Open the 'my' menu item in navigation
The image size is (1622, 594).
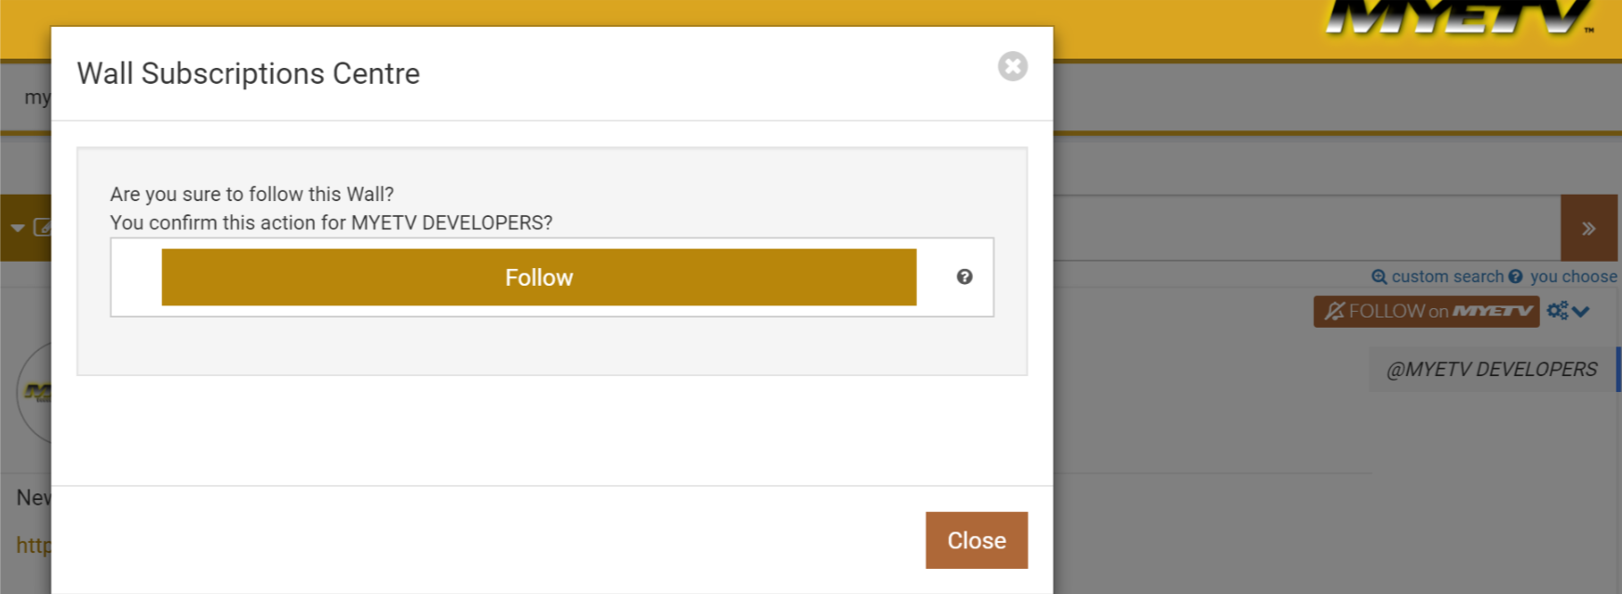(x=37, y=97)
